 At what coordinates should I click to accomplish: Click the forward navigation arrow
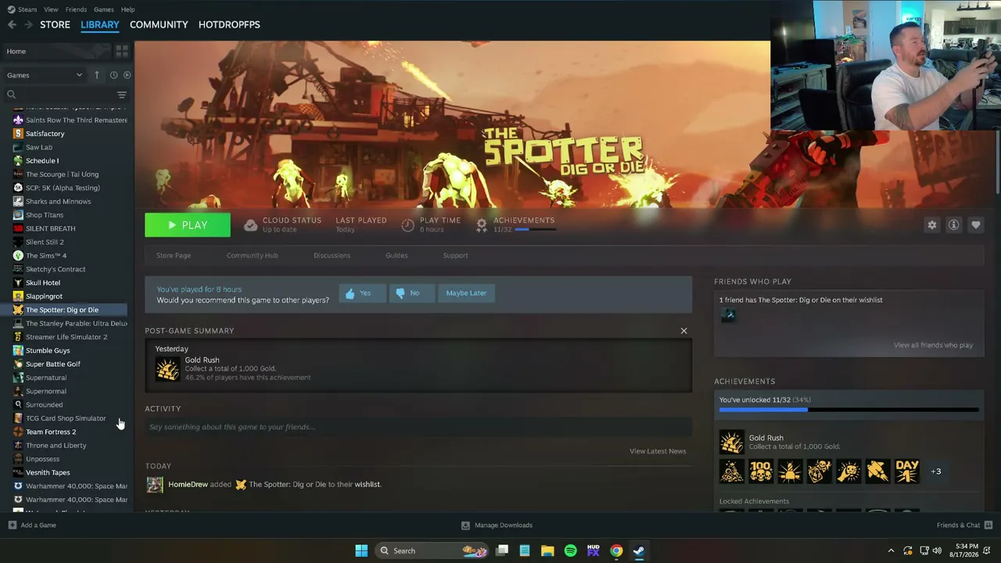(29, 25)
